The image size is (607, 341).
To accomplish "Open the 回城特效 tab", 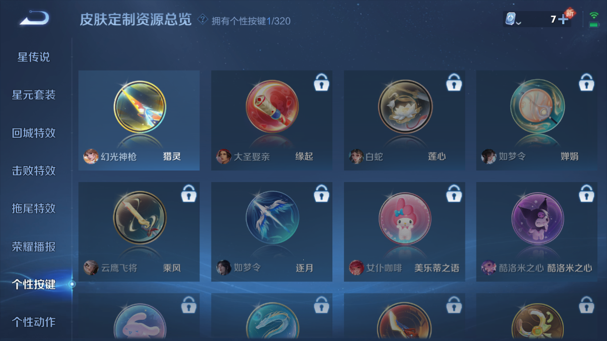I will [34, 133].
